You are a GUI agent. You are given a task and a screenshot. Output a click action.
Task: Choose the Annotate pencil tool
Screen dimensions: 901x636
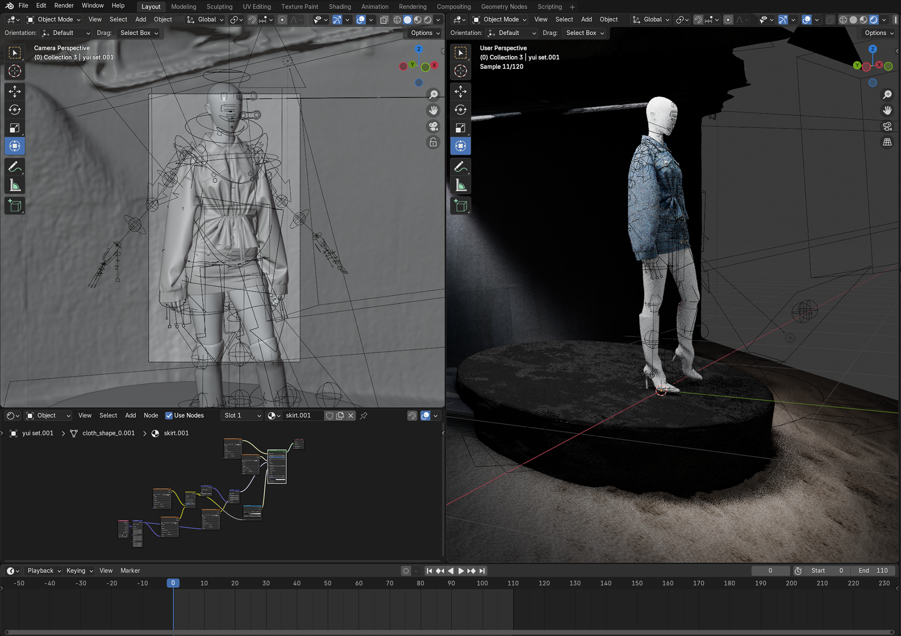click(15, 167)
